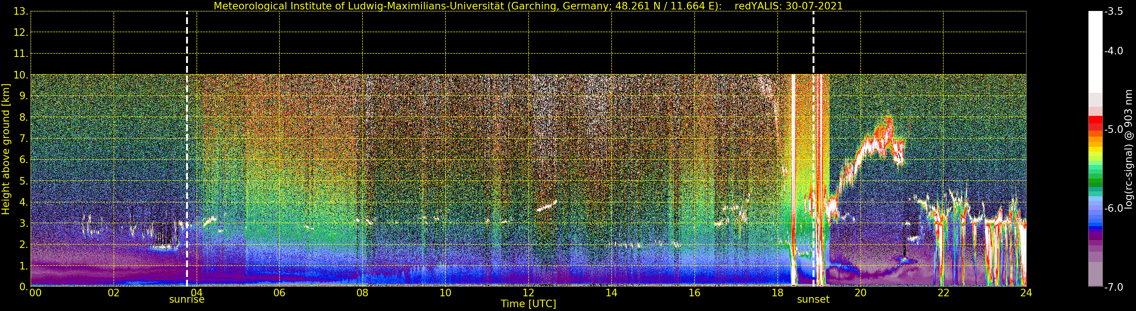
Task: Click the 00 tick on the time axis
Action: [x=35, y=293]
